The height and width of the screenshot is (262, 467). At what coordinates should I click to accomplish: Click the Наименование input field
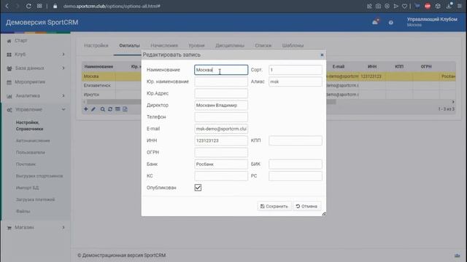pos(221,70)
